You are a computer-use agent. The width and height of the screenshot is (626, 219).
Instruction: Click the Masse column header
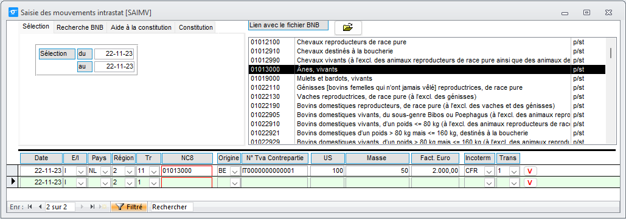[x=377, y=158]
